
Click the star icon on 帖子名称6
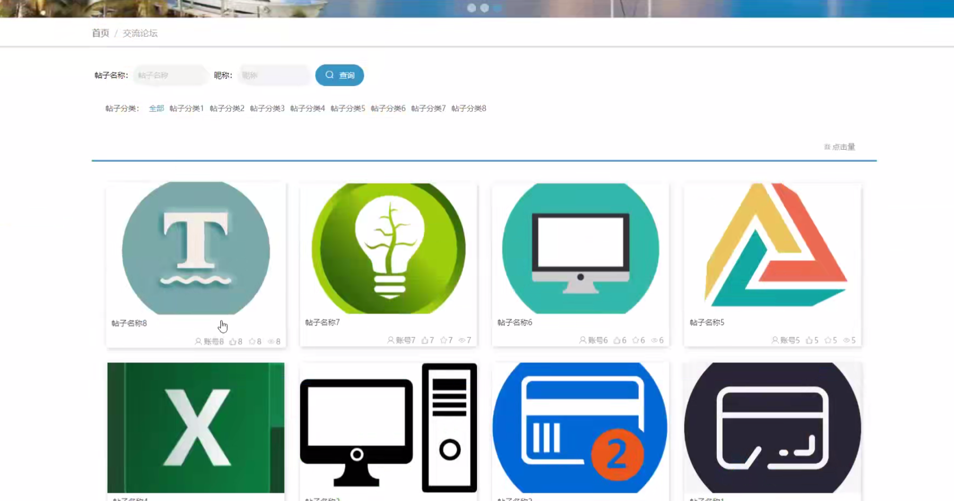tap(636, 340)
